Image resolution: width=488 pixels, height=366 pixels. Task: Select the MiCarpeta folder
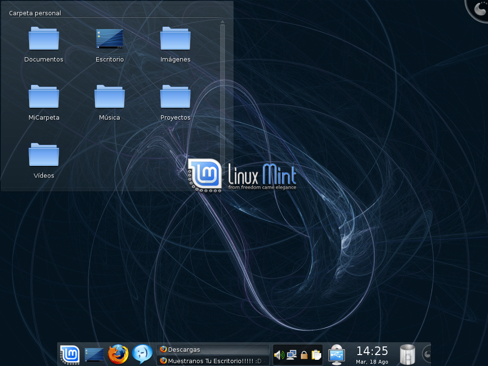43,102
